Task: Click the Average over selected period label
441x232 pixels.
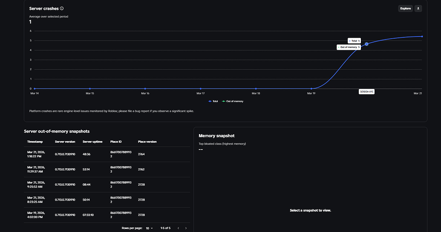Action: click(x=49, y=17)
